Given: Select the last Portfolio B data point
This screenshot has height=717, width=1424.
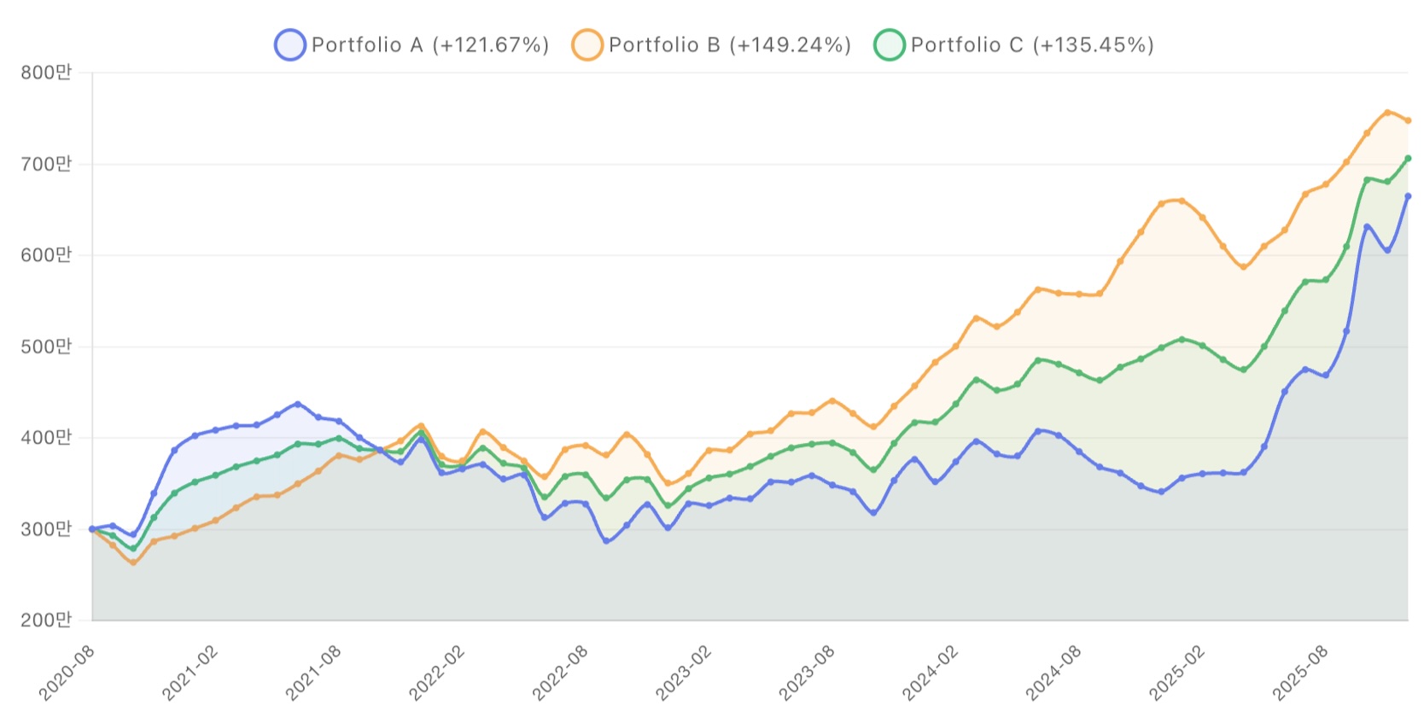Looking at the screenshot, I should click(1408, 120).
